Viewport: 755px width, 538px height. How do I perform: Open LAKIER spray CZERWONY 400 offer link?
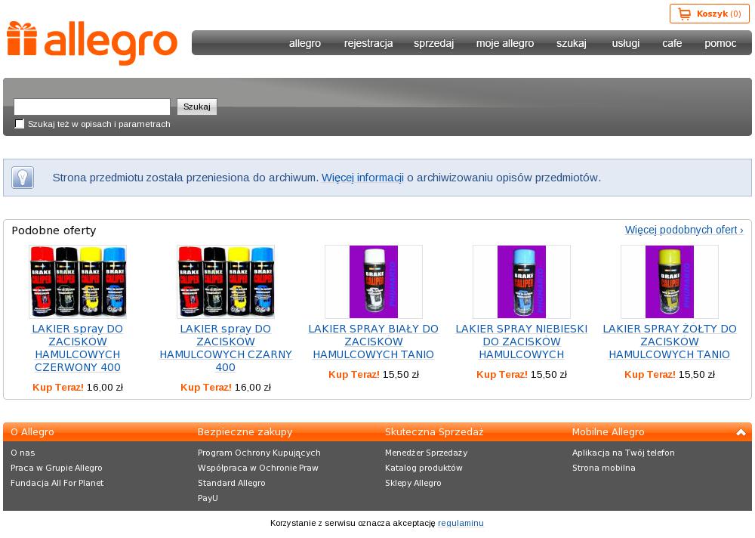tap(78, 348)
